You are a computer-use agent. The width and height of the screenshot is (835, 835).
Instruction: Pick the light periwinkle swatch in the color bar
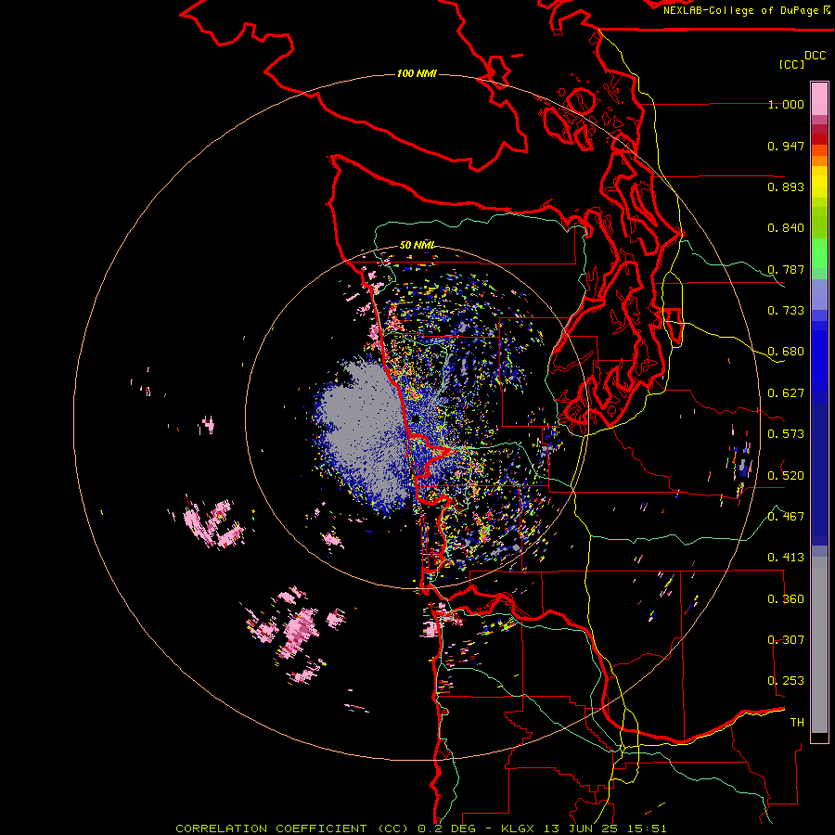(819, 294)
